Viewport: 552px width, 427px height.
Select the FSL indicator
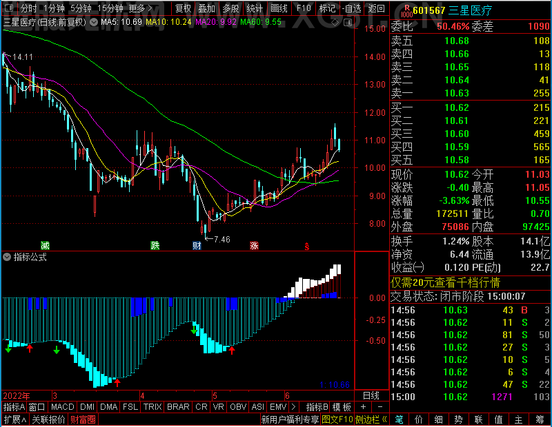(x=130, y=407)
